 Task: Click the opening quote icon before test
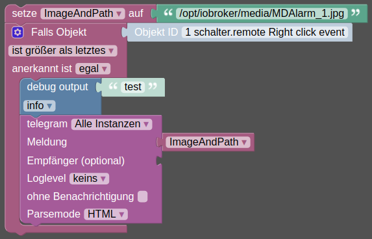click(113, 86)
